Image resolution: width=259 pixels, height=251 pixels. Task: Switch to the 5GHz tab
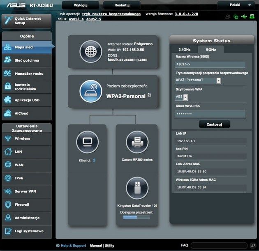click(x=211, y=50)
